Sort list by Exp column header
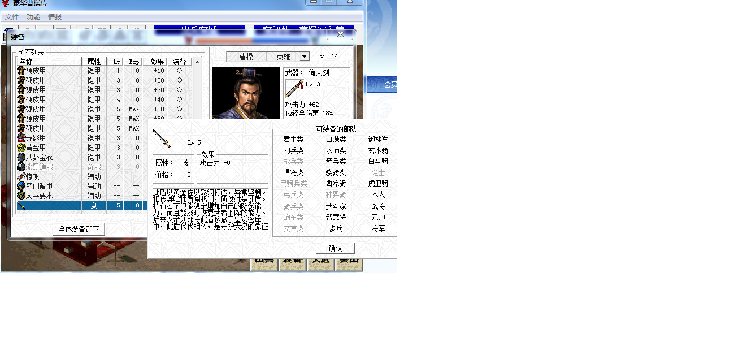 pos(134,62)
